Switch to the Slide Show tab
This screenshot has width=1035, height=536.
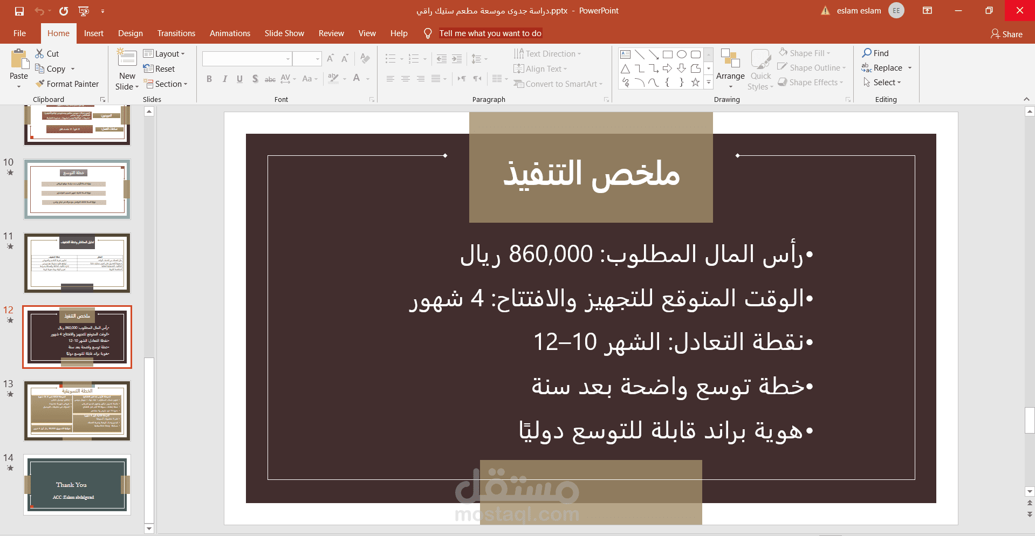(284, 33)
